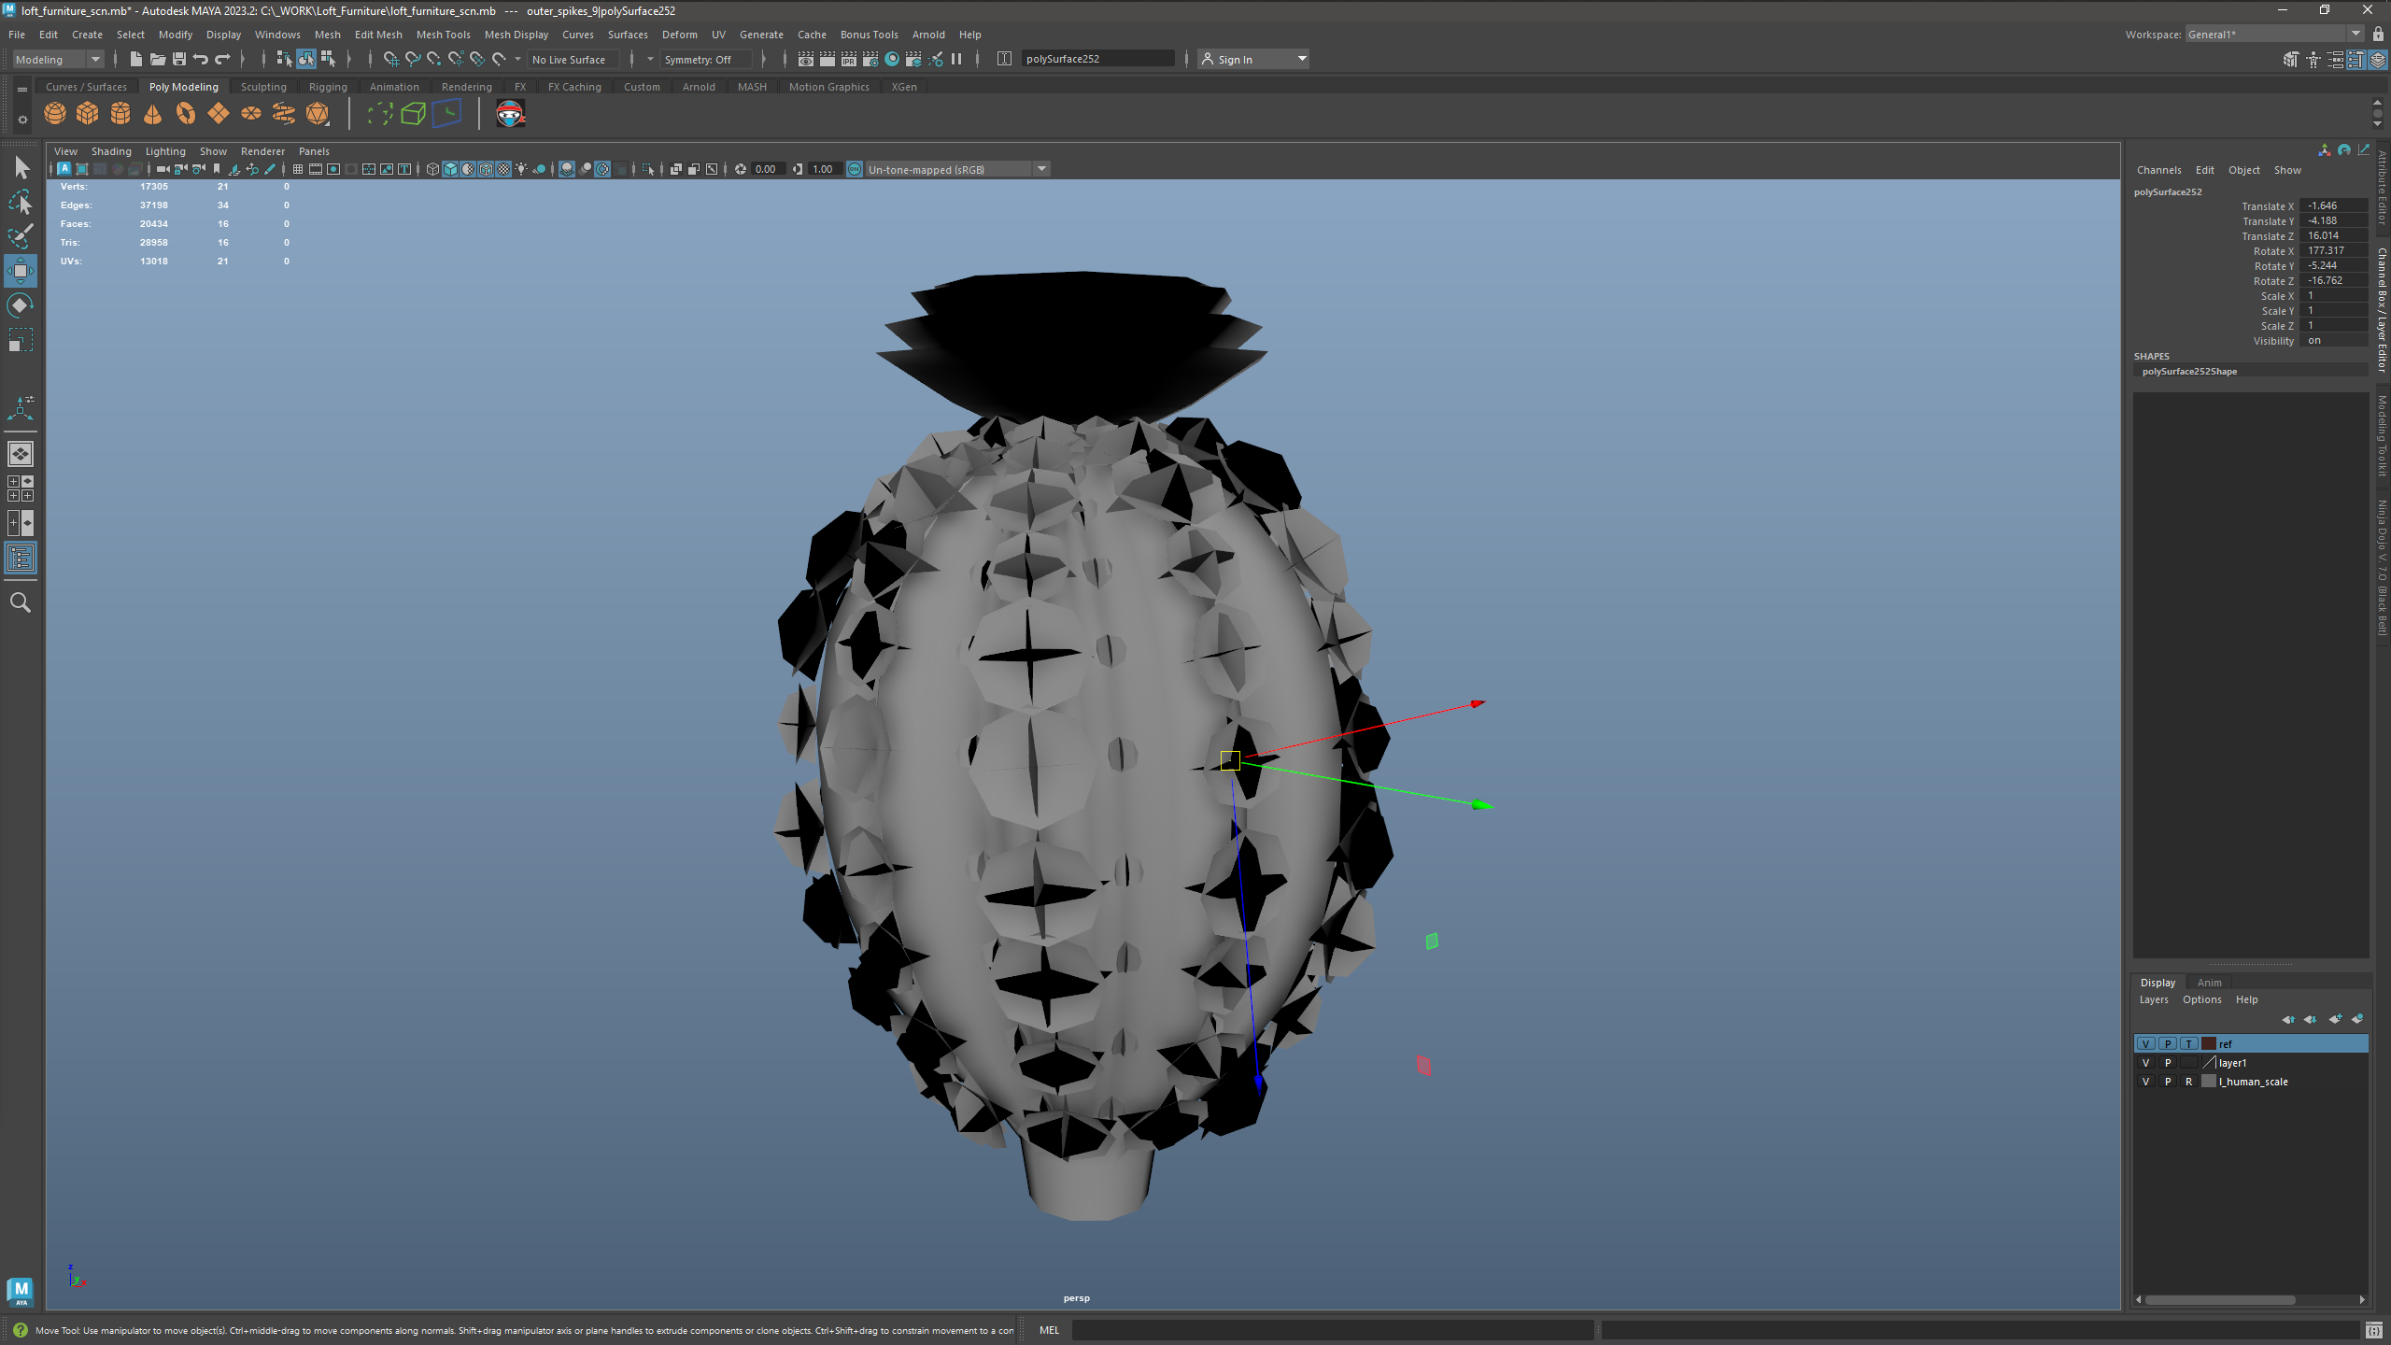
Task: Click the ref layer color swatch
Action: tap(2209, 1044)
